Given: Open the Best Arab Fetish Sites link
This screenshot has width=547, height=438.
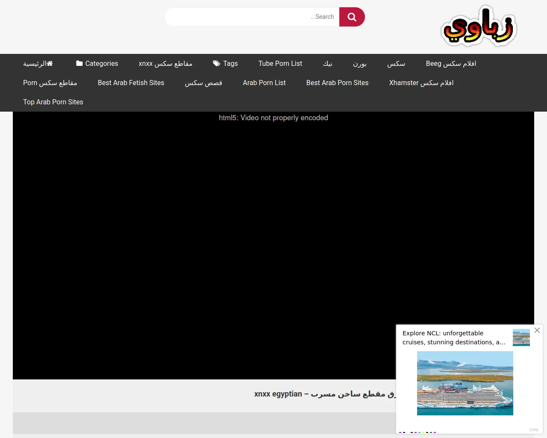Looking at the screenshot, I should click(131, 83).
